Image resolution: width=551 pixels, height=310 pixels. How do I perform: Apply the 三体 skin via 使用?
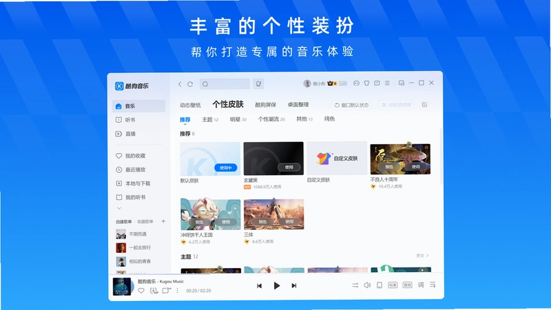coord(289,222)
